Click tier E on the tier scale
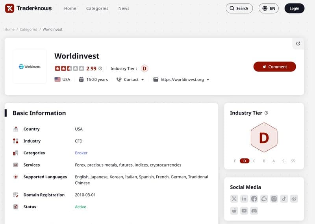Image resolution: width=315 pixels, height=224 pixels. coord(235,161)
